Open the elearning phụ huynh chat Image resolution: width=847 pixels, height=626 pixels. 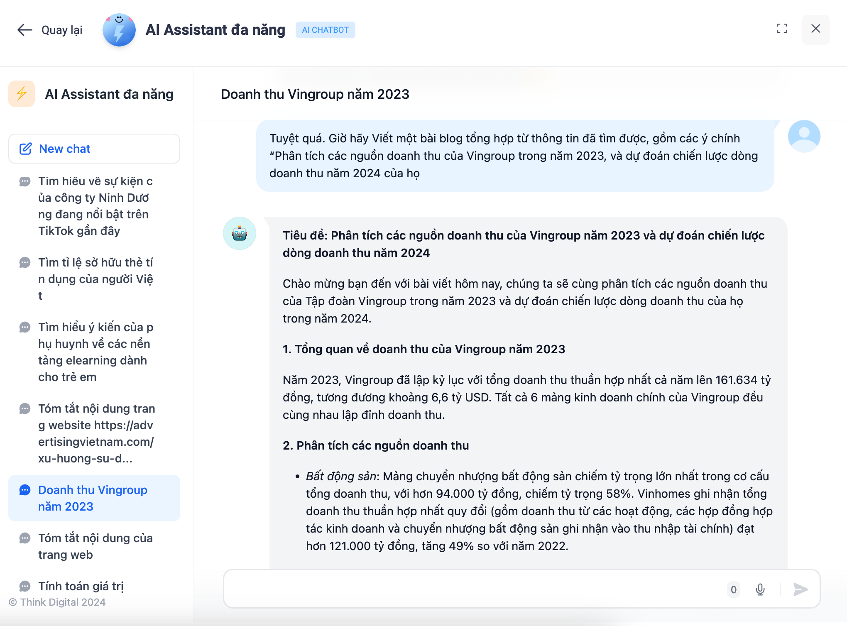(x=96, y=352)
